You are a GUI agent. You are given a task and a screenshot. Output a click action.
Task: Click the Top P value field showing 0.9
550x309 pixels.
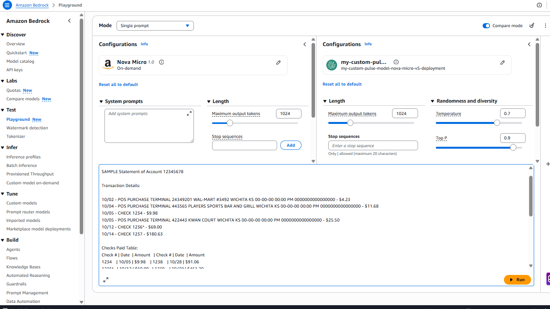tap(512, 138)
